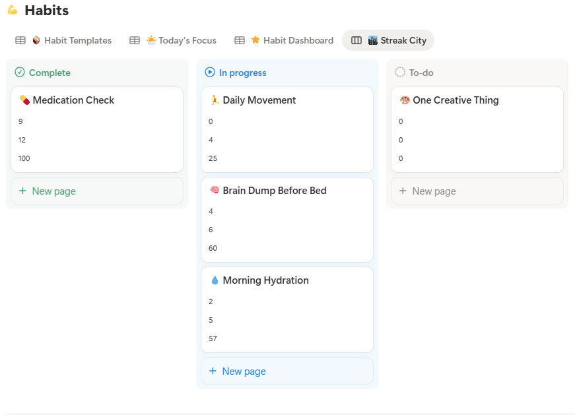Click the dashed circle To-do icon
Viewport: 575px width, 415px height.
[x=399, y=72]
